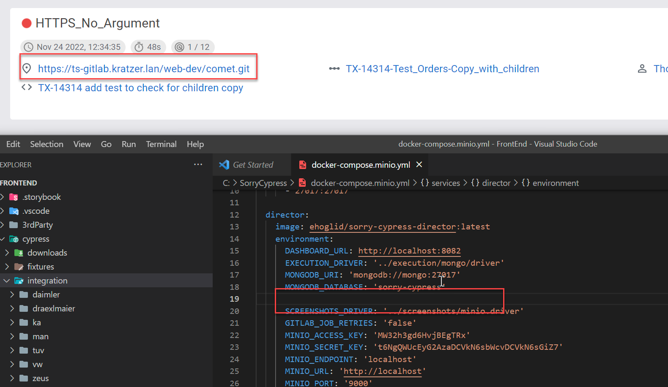The width and height of the screenshot is (668, 387).
Task: Expand the tuv folder chevron
Action: tap(12, 350)
